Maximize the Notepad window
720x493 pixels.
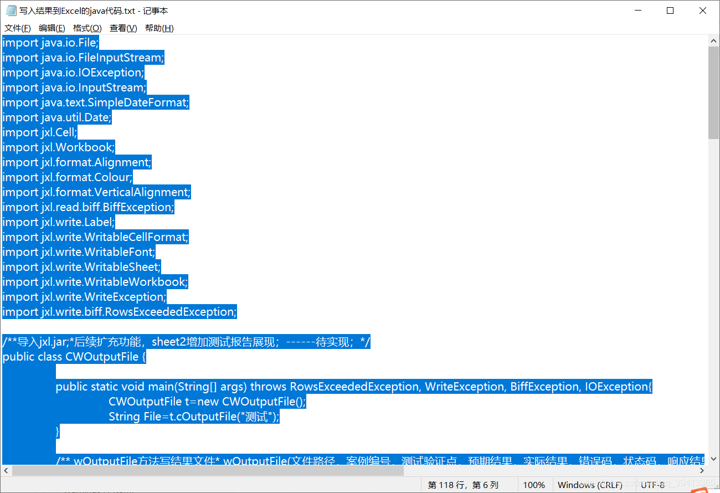[670, 11]
